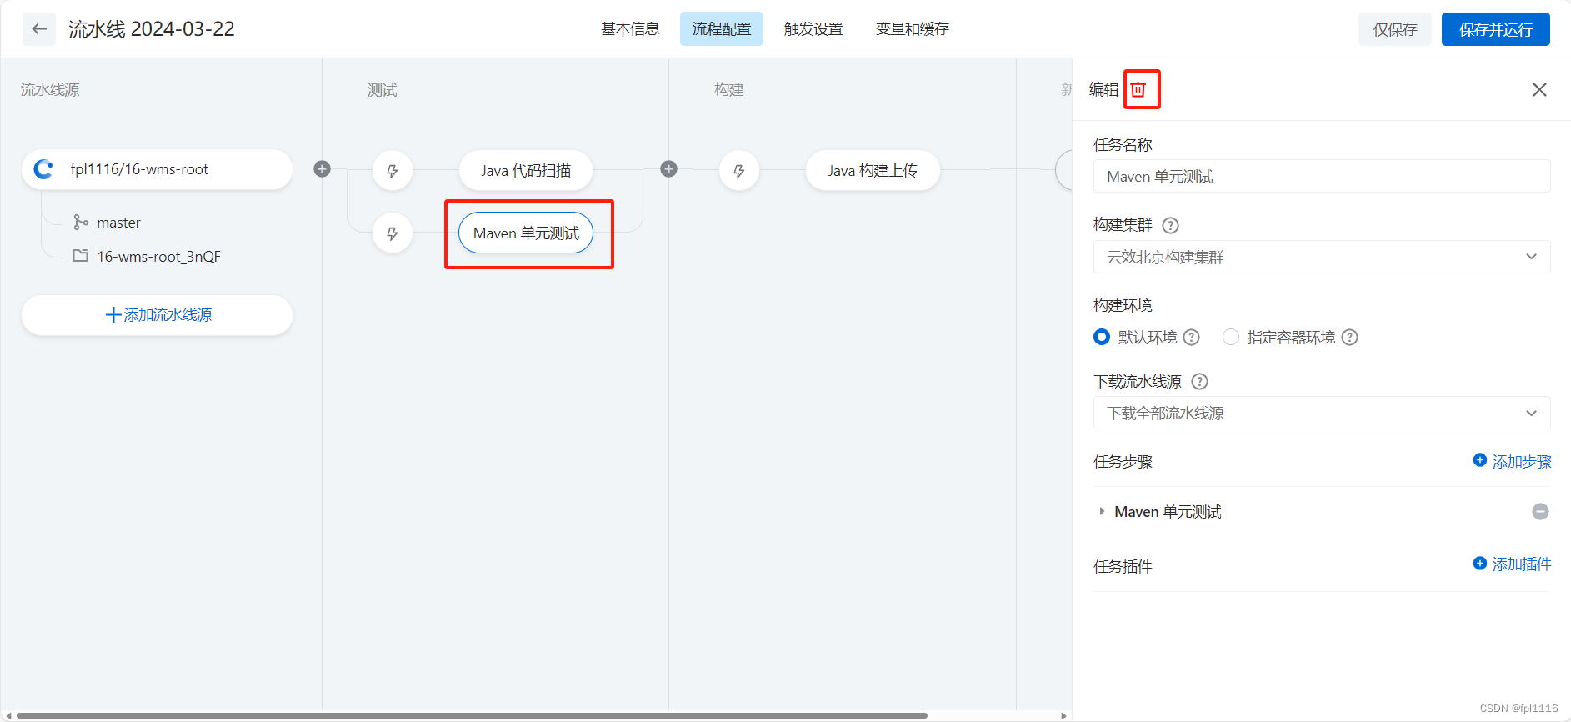The width and height of the screenshot is (1571, 722).
Task: Open help tooltip for 构建集群
Action: click(1170, 225)
